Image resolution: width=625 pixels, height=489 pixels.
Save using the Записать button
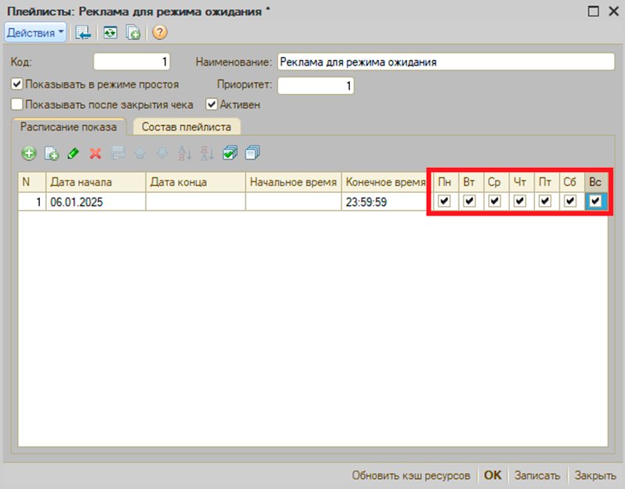(537, 476)
